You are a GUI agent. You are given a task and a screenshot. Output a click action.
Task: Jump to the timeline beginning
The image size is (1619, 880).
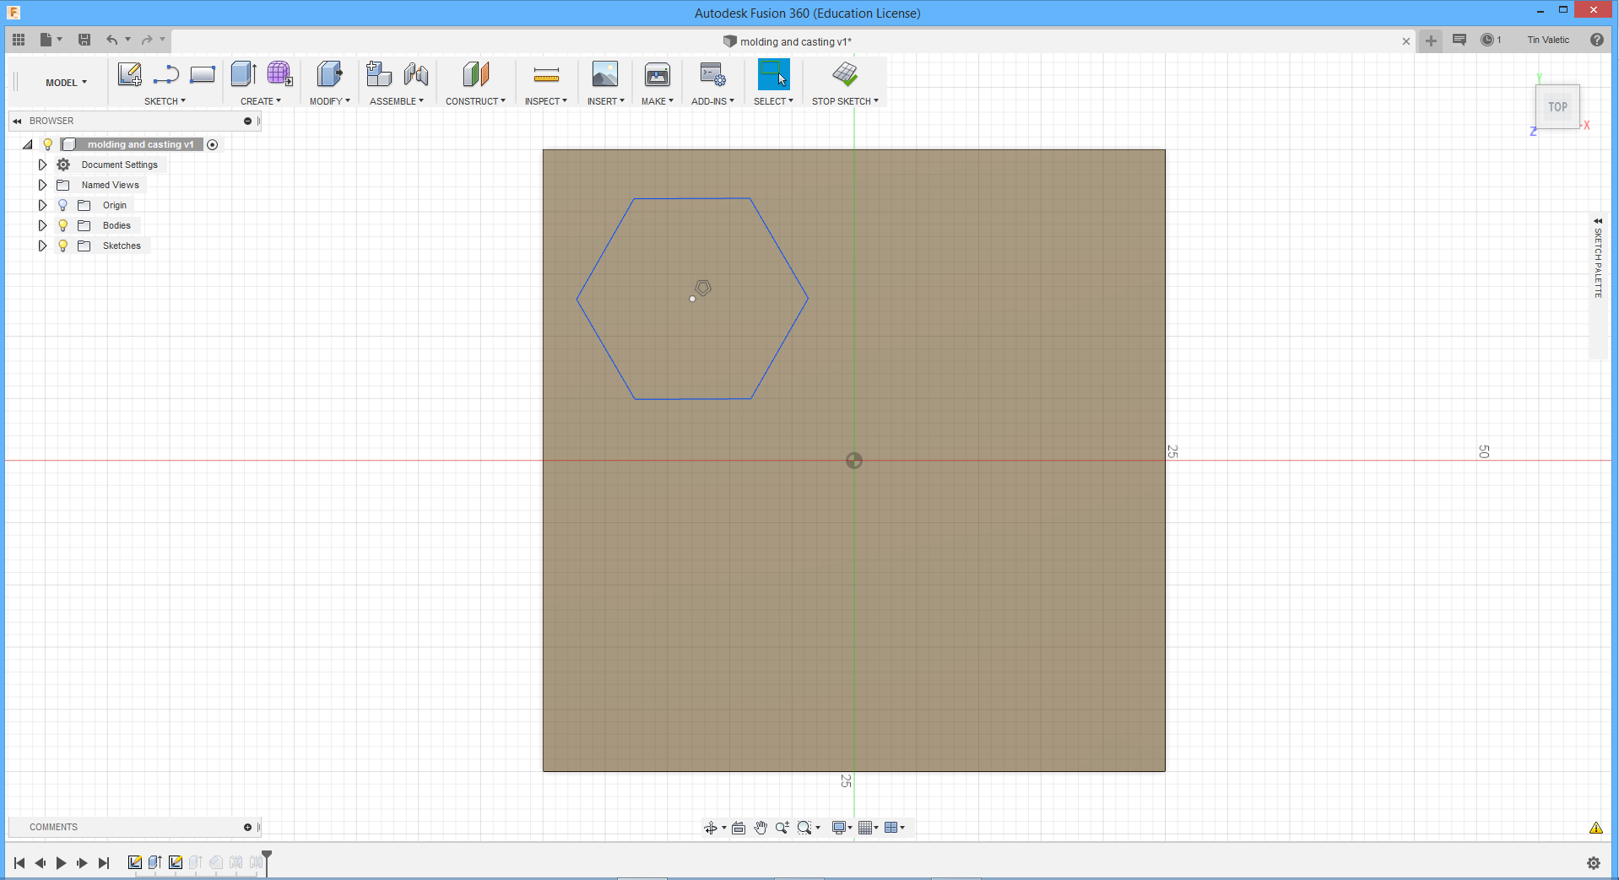(x=19, y=863)
